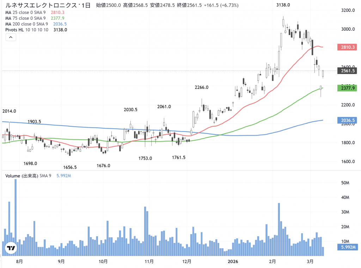
Task: Click the 10月 label on time axis
Action: 103,262
